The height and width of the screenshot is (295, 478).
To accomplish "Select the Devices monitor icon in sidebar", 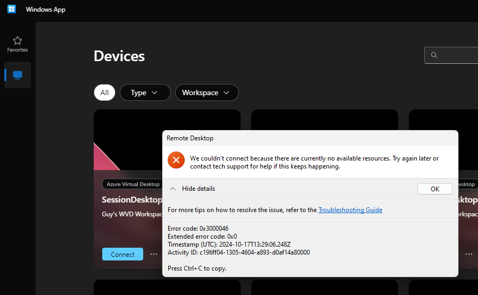I will click(18, 75).
